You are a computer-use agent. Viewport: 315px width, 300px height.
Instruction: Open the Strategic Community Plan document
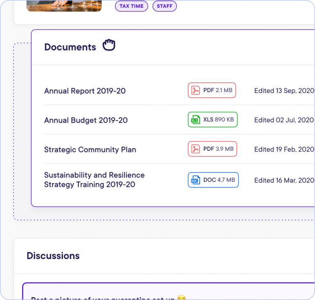pos(90,150)
